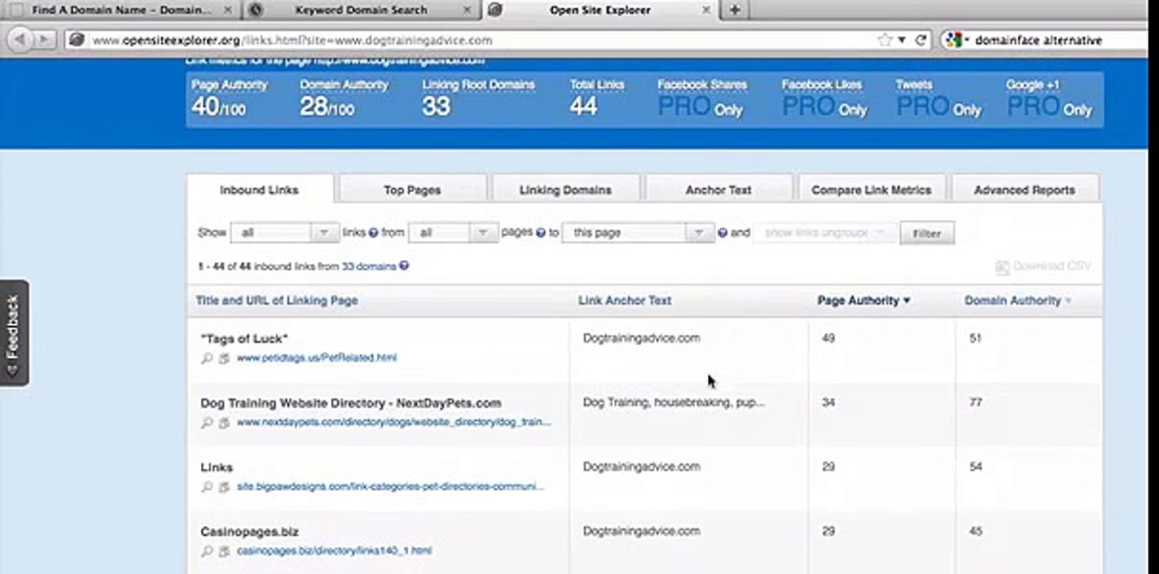Click the magnifier icon under 'Links' row
The width and height of the screenshot is (1159, 574).
(207, 487)
